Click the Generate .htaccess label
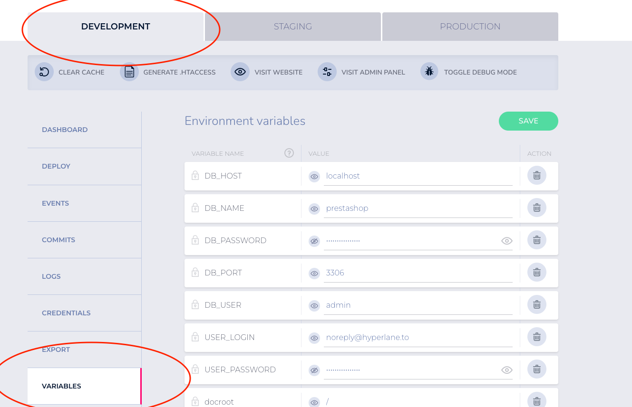This screenshot has width=632, height=407. 179,72
